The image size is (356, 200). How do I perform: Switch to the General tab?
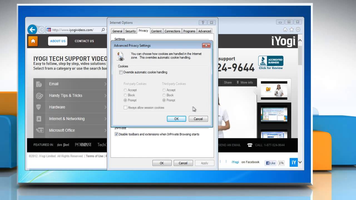click(117, 31)
